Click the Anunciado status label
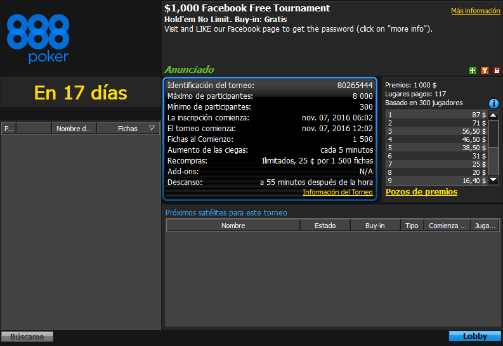 click(189, 70)
